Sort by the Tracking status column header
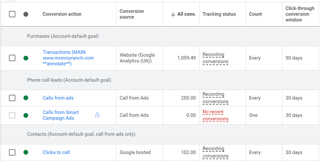 coord(219,14)
